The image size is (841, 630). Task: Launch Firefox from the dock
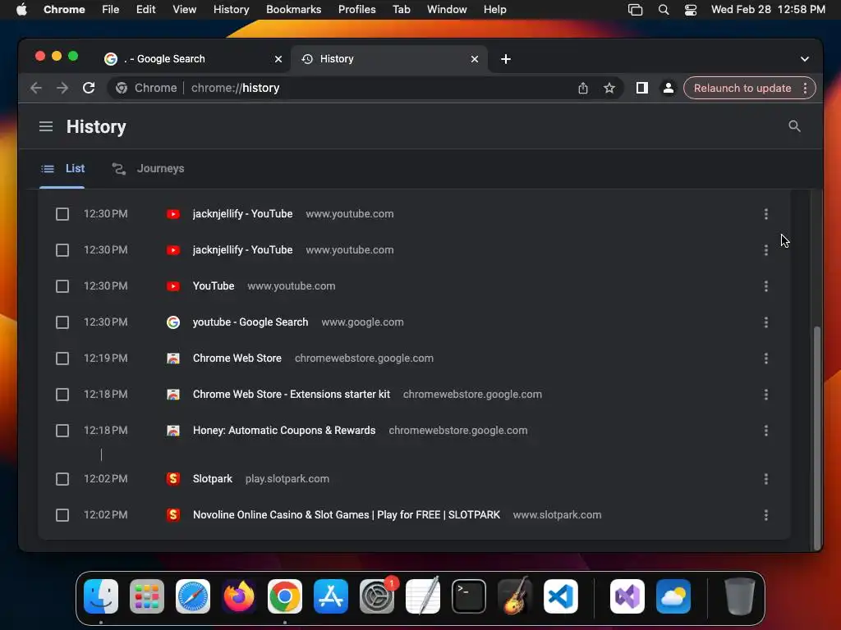pos(239,596)
